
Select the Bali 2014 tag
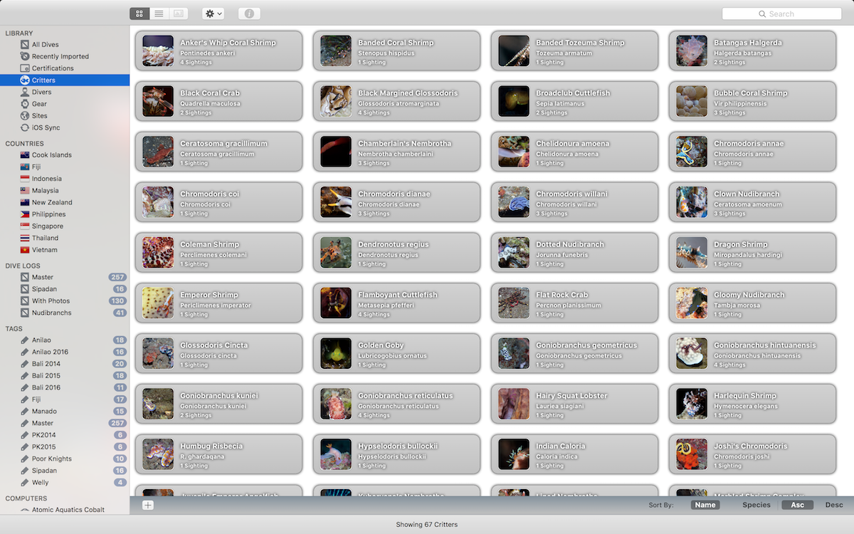46,364
